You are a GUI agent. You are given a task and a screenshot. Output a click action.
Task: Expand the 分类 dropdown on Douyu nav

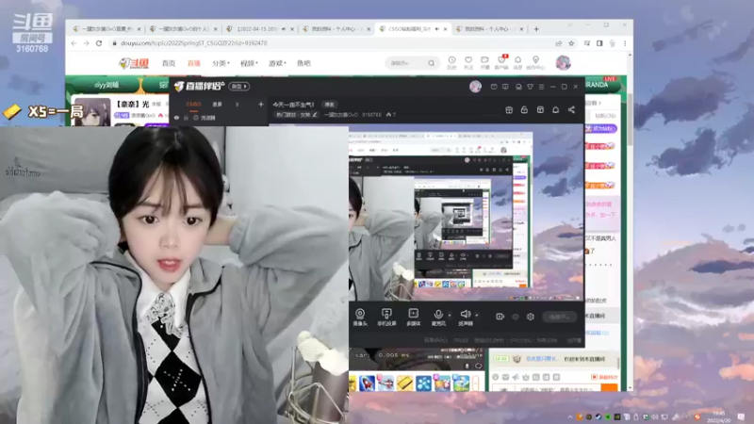click(x=221, y=63)
